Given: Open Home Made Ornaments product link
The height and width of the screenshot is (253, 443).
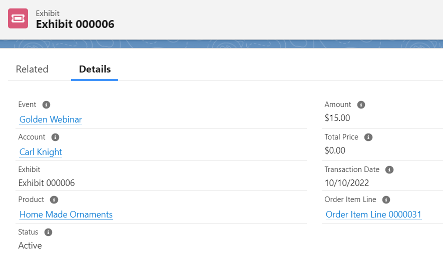Looking at the screenshot, I should click(66, 214).
